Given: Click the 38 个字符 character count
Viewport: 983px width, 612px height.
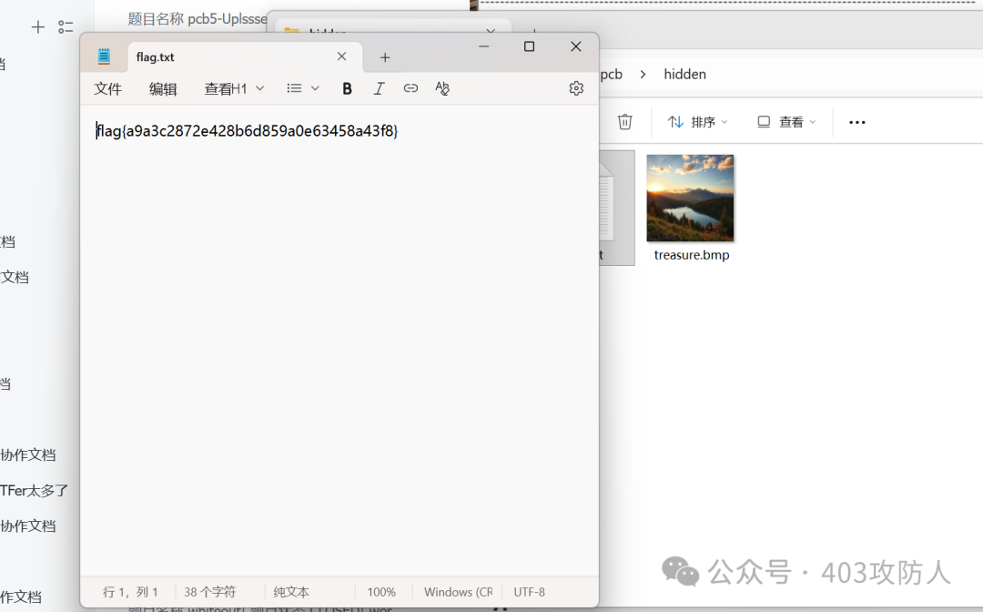Looking at the screenshot, I should tap(210, 592).
